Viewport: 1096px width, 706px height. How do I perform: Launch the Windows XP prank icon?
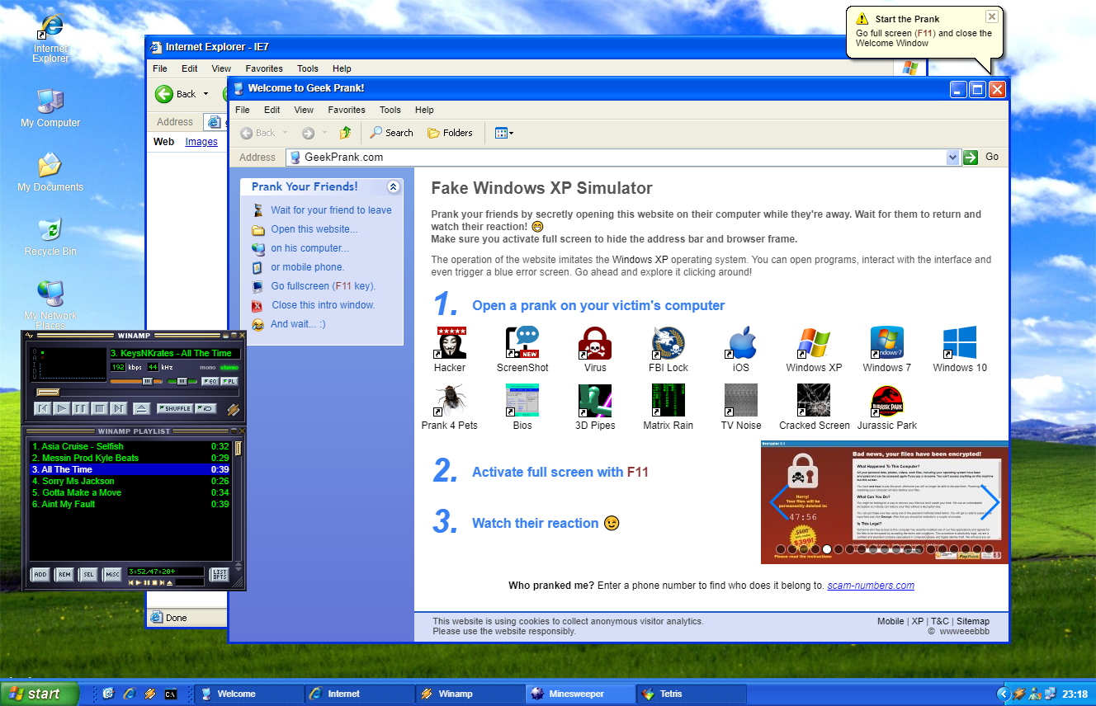[814, 350]
